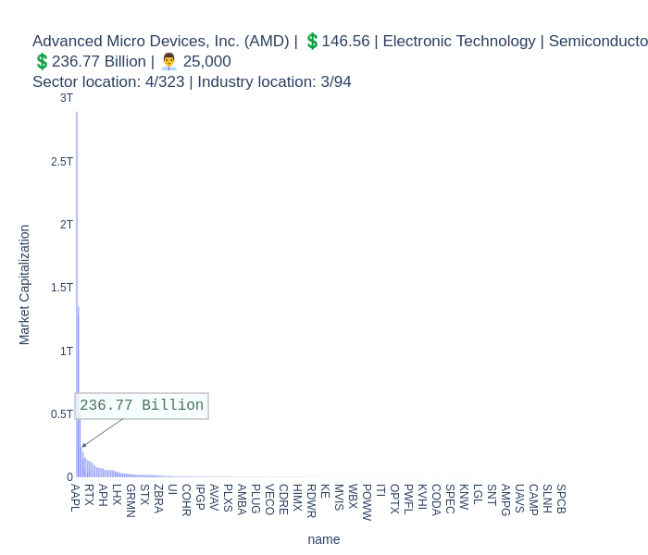Viewport: 648px width, 555px height.
Task: Click the RTX axis tick label
Action: pyautogui.click(x=89, y=495)
